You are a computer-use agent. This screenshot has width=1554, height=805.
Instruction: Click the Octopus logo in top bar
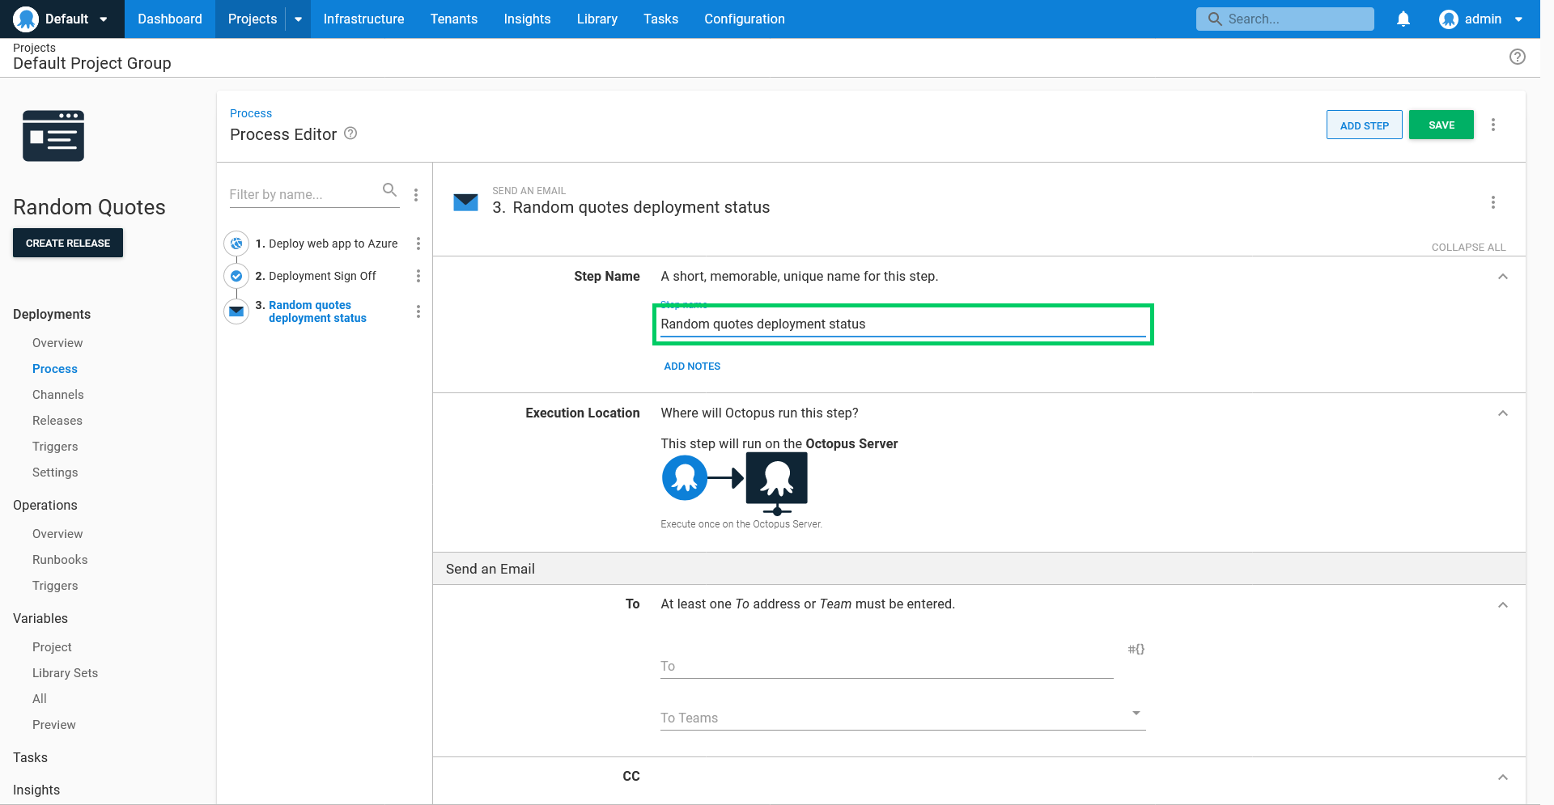tap(26, 19)
